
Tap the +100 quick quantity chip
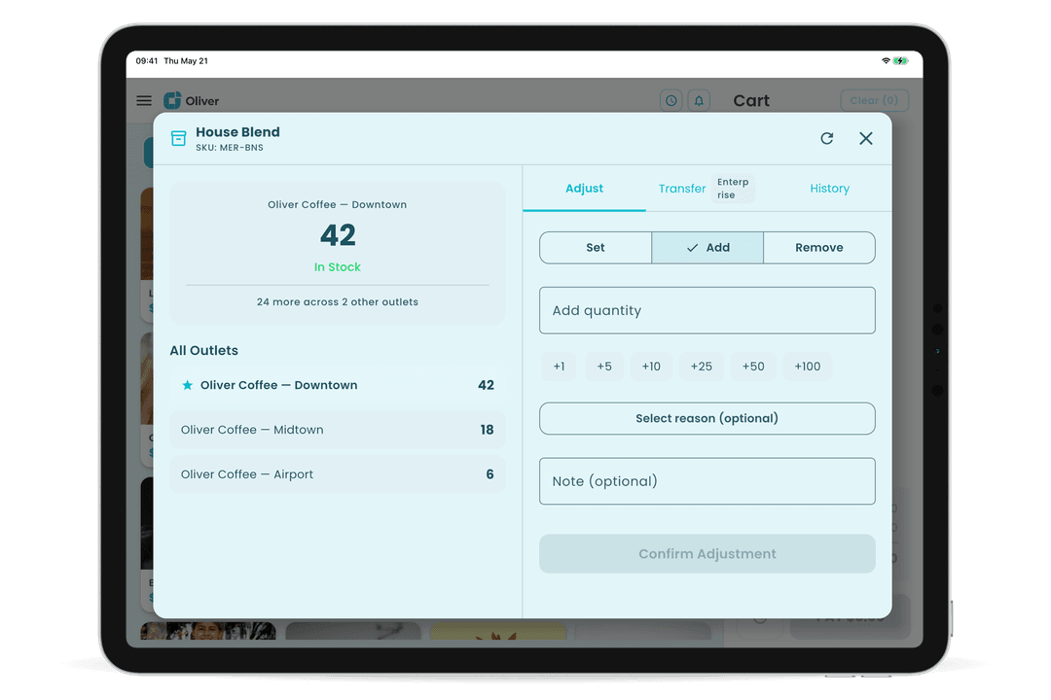(808, 367)
